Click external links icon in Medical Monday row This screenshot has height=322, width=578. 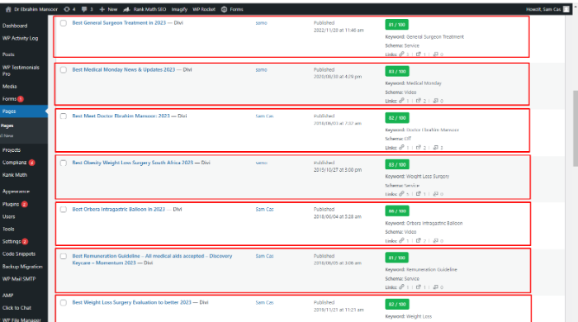click(x=419, y=101)
